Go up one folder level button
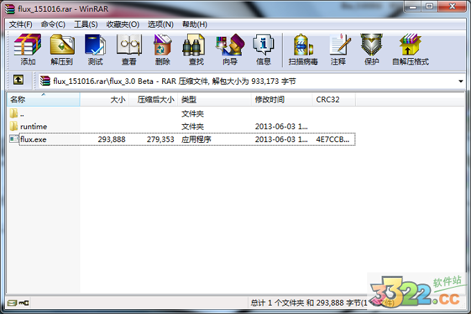 tap(18, 80)
